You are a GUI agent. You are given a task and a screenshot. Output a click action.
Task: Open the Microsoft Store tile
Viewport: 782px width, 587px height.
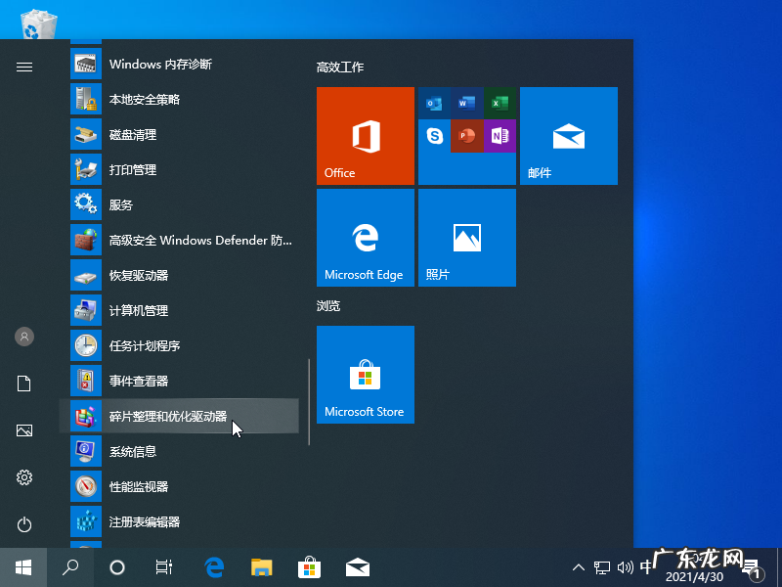click(x=365, y=375)
